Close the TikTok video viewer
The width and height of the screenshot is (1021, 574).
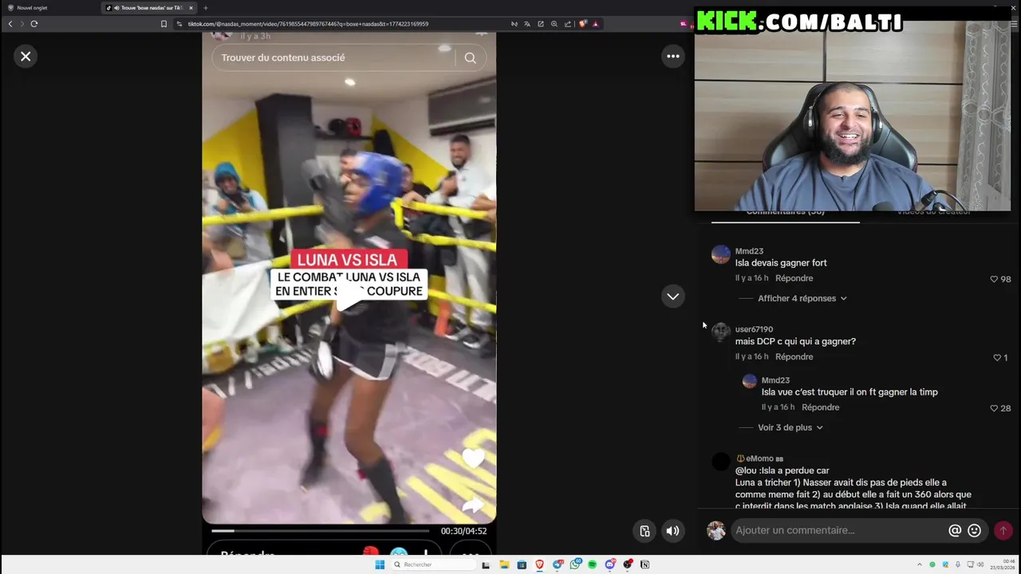[26, 56]
